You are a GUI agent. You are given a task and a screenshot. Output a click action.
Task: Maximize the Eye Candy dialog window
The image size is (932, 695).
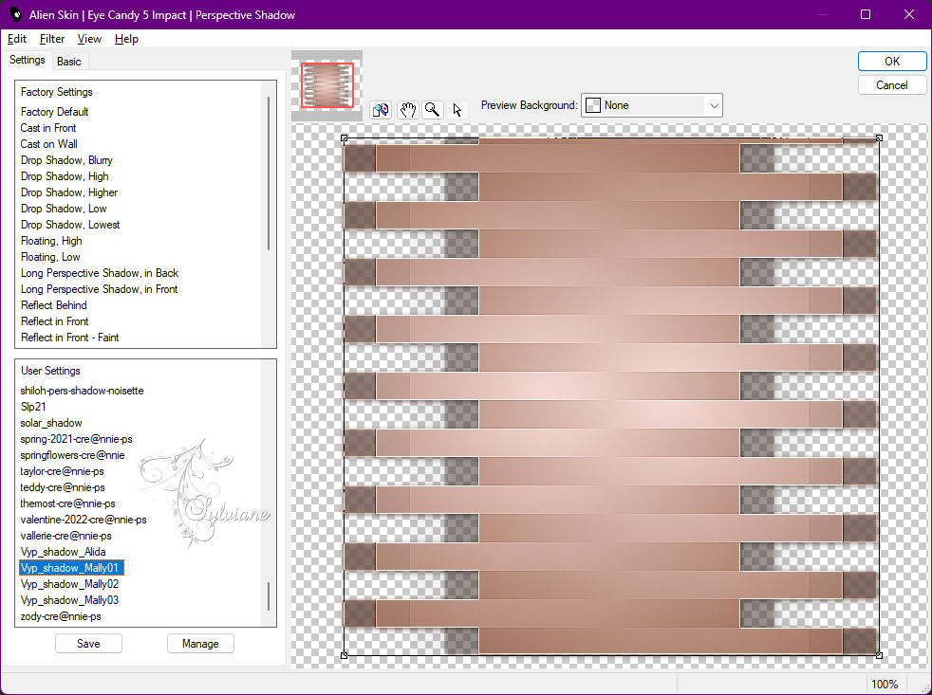866,14
